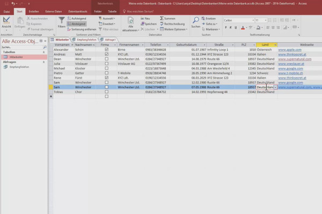Select the Mitarbeiter table in navigation pane
This screenshot has width=322, height=214.
pos(24,57)
